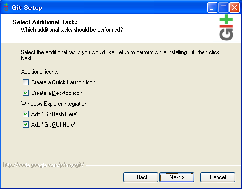Uncheck the Create a Desktop icon option
The height and width of the screenshot is (189, 242).
point(25,93)
